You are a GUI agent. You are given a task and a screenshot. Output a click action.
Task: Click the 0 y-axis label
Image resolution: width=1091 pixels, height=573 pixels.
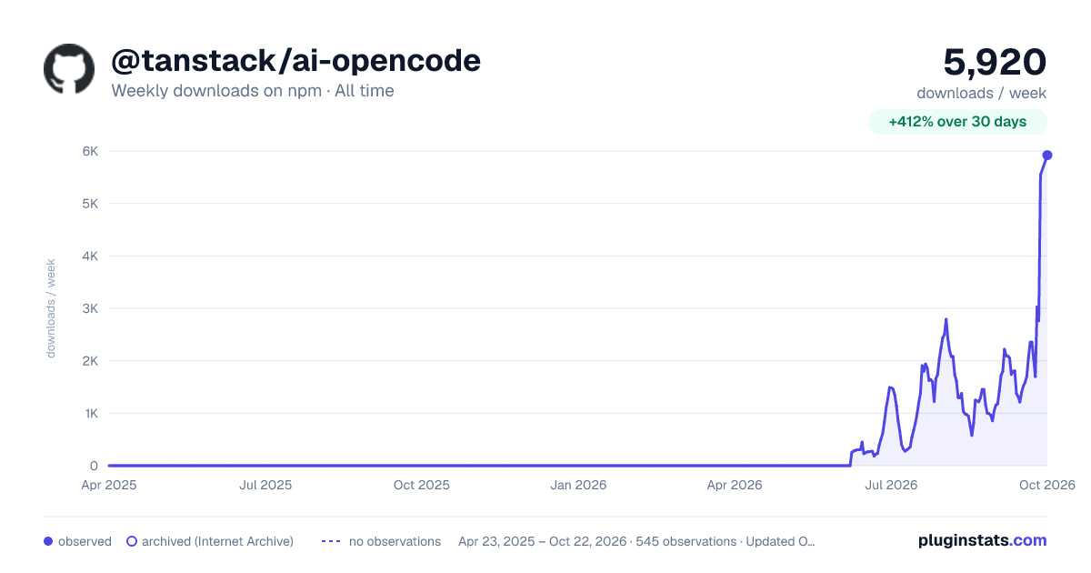click(94, 466)
